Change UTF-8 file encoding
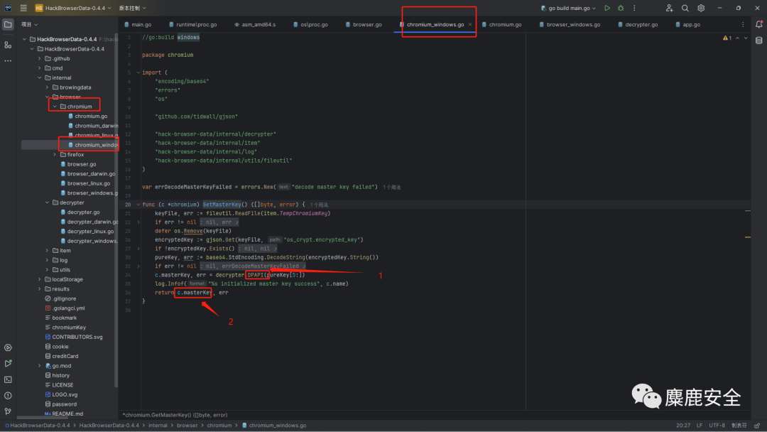The image size is (767, 432). coord(717,426)
